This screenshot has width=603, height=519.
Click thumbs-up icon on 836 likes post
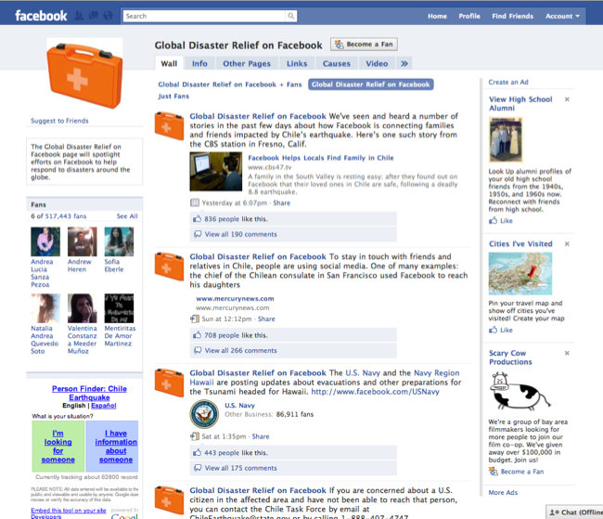197,219
